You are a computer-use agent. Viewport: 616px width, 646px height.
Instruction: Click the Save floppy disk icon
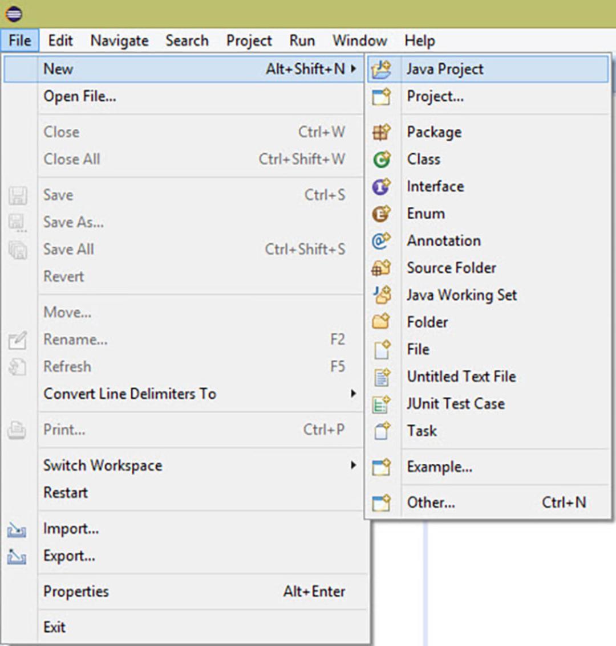pyautogui.click(x=18, y=196)
